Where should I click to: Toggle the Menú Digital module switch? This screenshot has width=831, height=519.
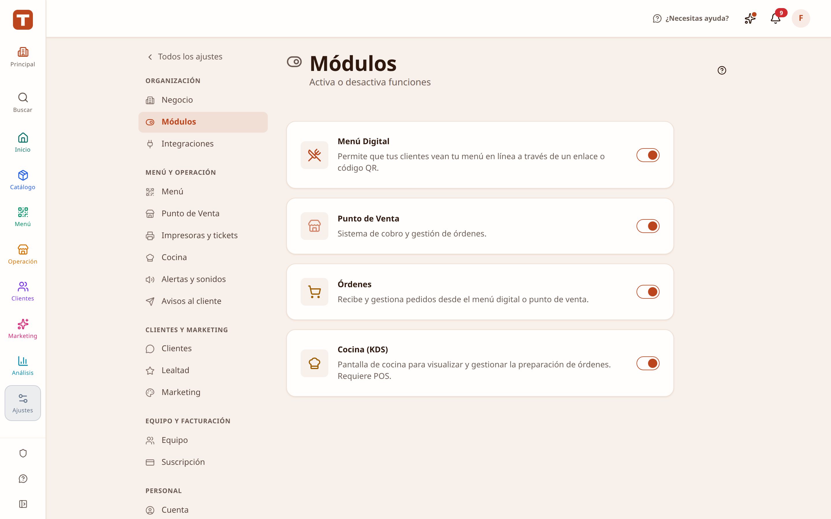point(648,155)
